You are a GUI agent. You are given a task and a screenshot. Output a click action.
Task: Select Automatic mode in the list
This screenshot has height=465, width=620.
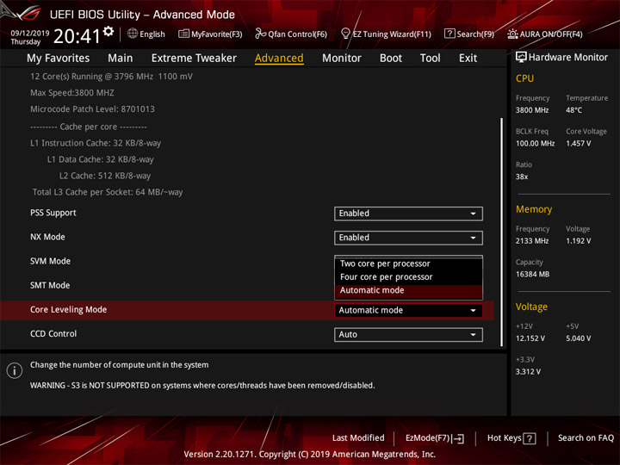tap(408, 291)
